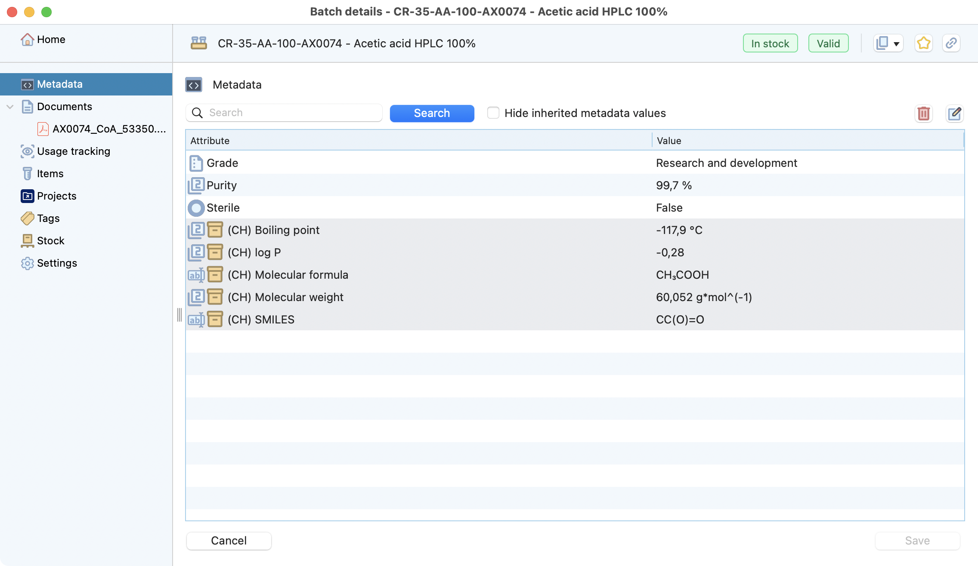Click the Cancel button
Viewport: 978px width, 566px height.
[x=229, y=541]
